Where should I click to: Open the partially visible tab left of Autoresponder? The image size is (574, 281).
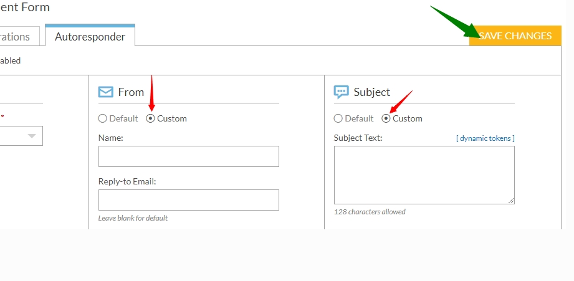[20, 37]
